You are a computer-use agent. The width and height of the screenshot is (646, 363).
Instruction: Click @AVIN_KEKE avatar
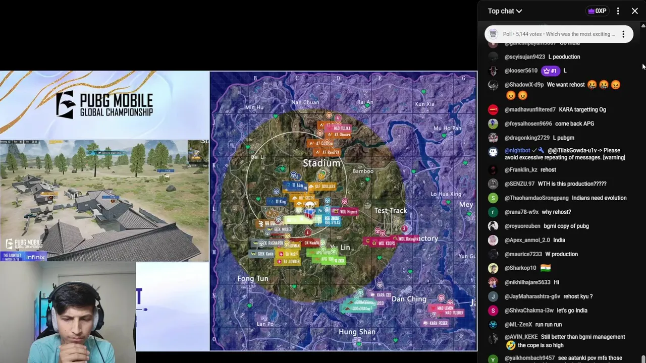[x=493, y=338]
